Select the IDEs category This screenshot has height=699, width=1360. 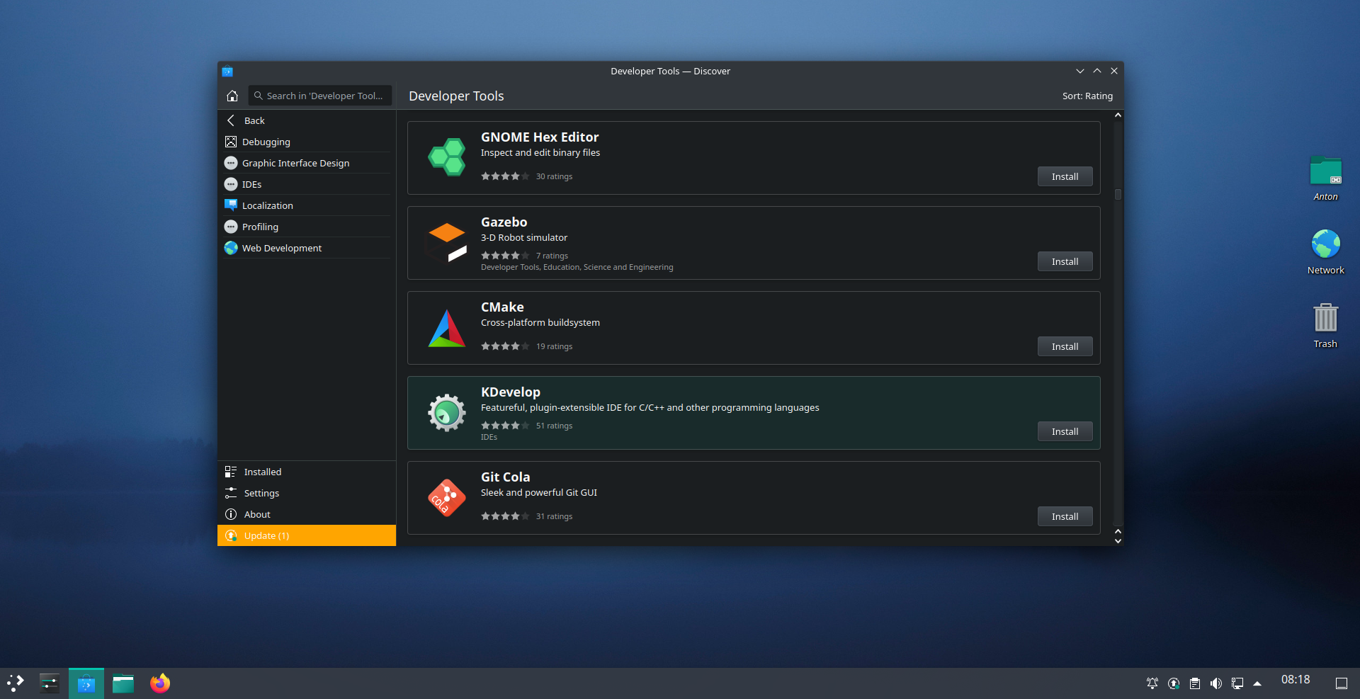click(x=251, y=184)
